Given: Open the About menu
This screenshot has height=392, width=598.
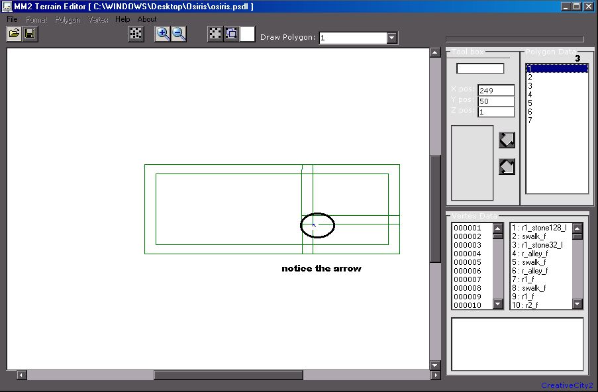Looking at the screenshot, I should 147,19.
